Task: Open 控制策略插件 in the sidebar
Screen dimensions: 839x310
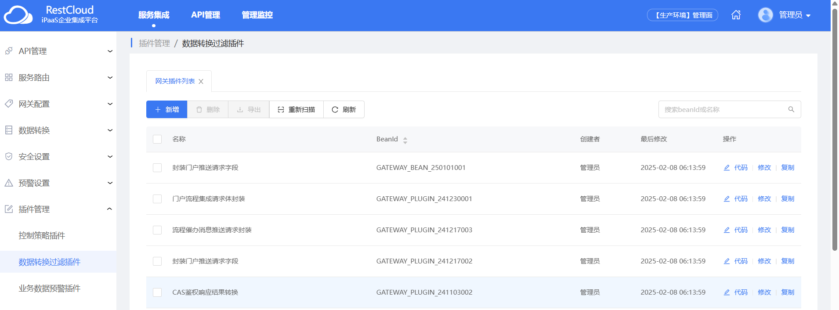Action: [42, 236]
